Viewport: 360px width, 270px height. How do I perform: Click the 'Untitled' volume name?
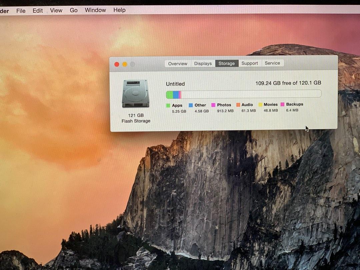tap(175, 84)
